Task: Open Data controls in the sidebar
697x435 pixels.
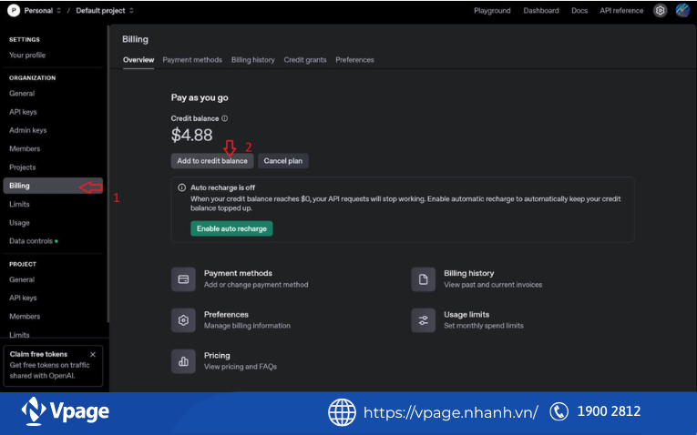Action: tap(31, 241)
